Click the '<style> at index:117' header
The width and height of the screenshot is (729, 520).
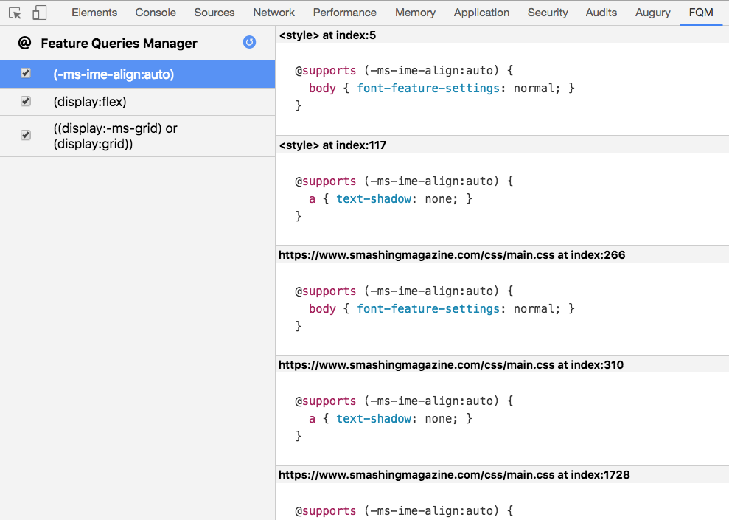[502, 145]
